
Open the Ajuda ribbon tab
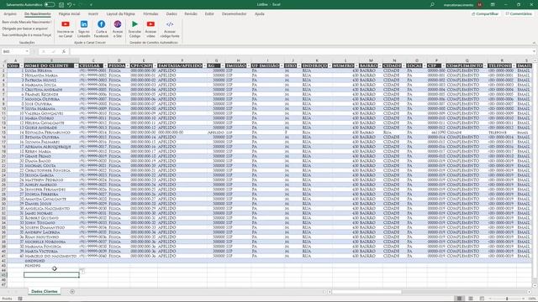tap(260, 13)
